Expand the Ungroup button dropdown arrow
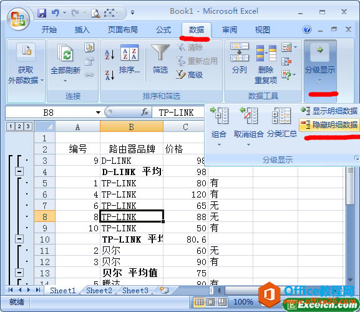This screenshot has height=312, width=360. coord(248,144)
